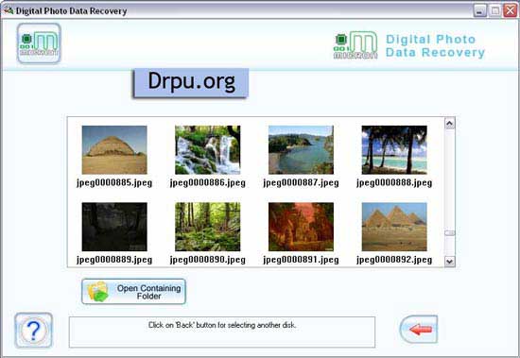
Task: Click the status message about Back button
Action: pyautogui.click(x=222, y=325)
